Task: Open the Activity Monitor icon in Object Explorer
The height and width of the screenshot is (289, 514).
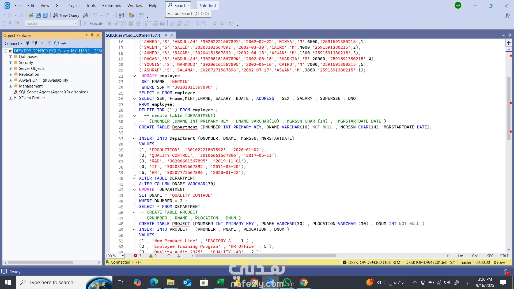Action: (64, 43)
